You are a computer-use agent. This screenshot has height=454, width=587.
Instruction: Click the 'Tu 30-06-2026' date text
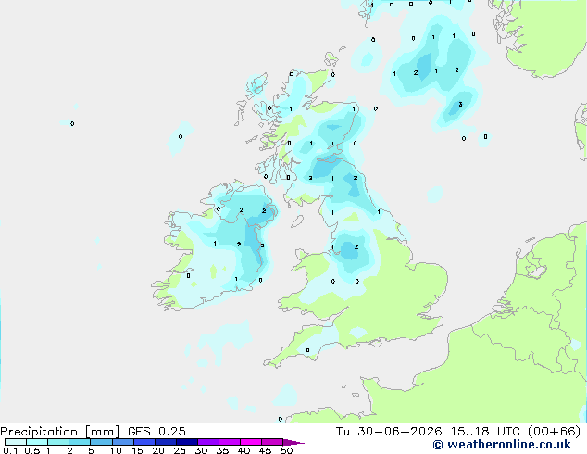tap(389, 432)
